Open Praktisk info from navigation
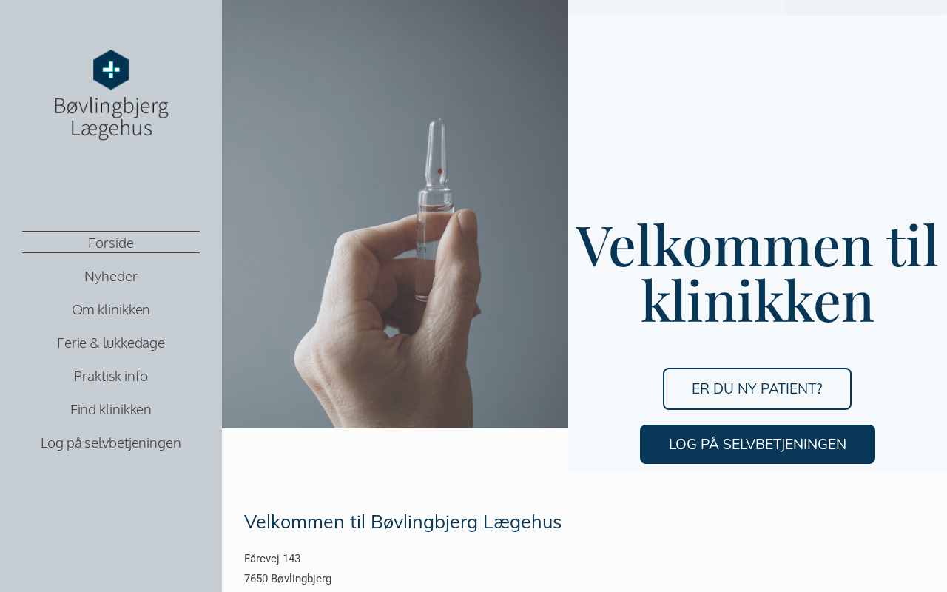The image size is (947, 592). pos(111,376)
